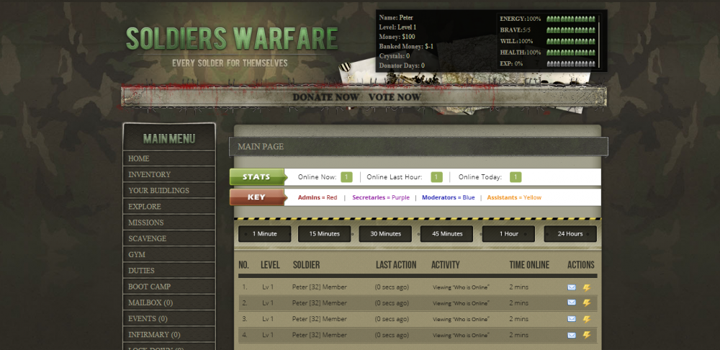Click the lightning icon in row 2

[x=587, y=303]
